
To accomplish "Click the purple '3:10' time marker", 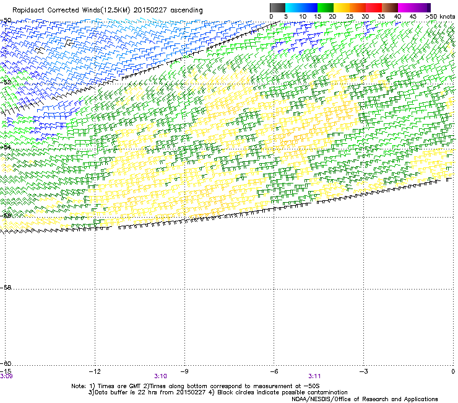I will coord(161,376).
